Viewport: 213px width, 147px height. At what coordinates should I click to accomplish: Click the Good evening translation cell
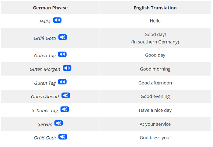pyautogui.click(x=155, y=97)
